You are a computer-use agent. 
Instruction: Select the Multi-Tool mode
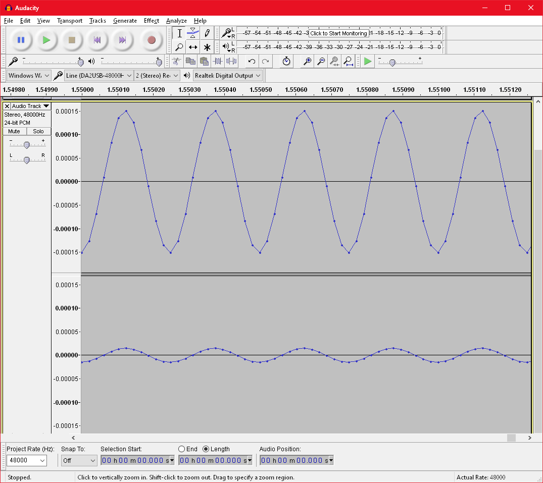coord(207,47)
